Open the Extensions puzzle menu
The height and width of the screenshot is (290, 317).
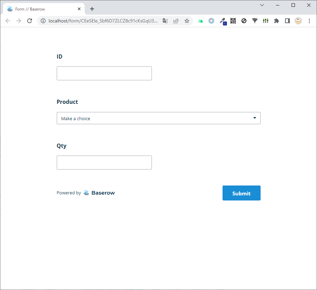(x=276, y=21)
